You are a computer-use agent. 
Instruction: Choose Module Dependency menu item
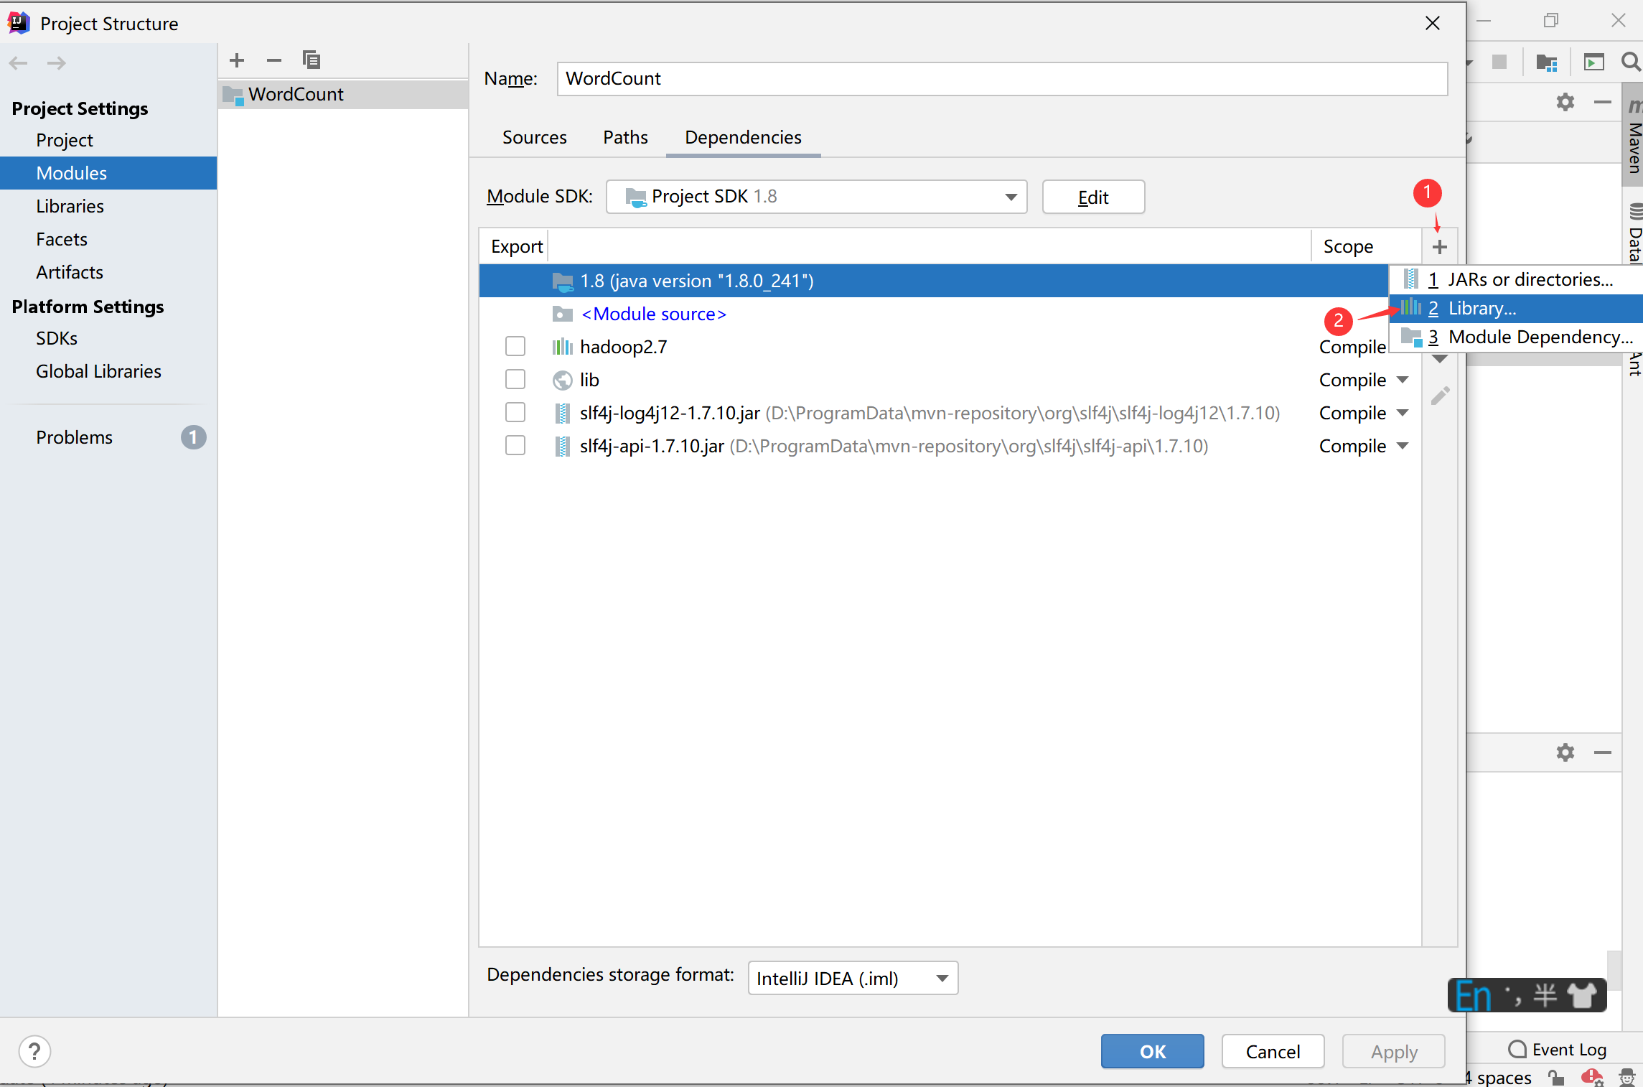point(1516,337)
